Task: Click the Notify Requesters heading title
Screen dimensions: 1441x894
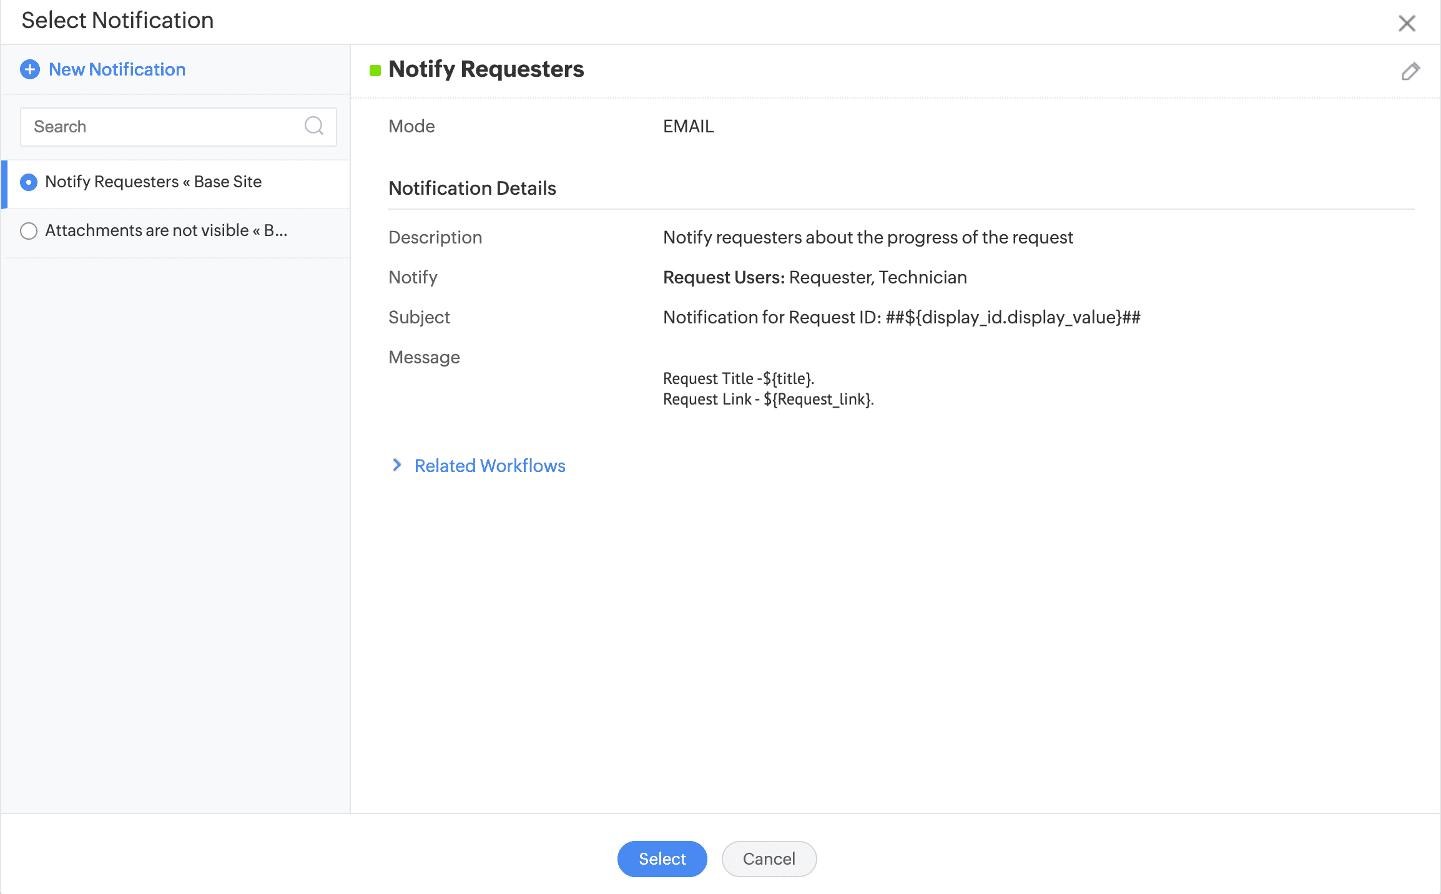Action: pyautogui.click(x=486, y=69)
